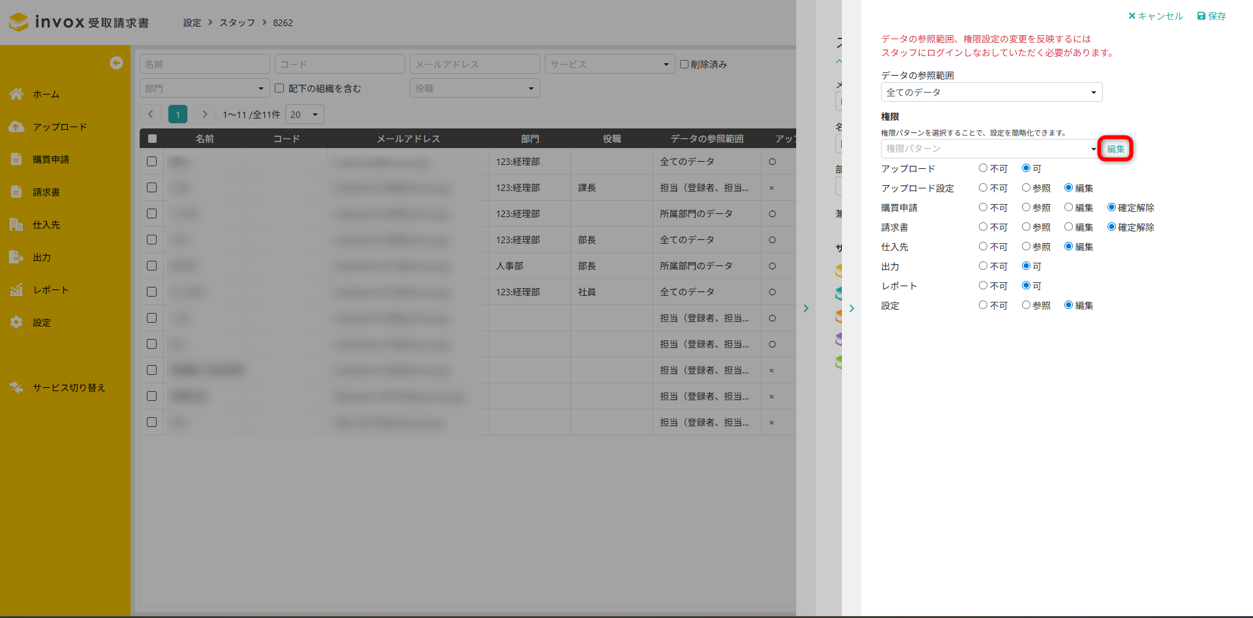Click the 購買申請 document icon
1253x618 pixels.
click(x=16, y=160)
